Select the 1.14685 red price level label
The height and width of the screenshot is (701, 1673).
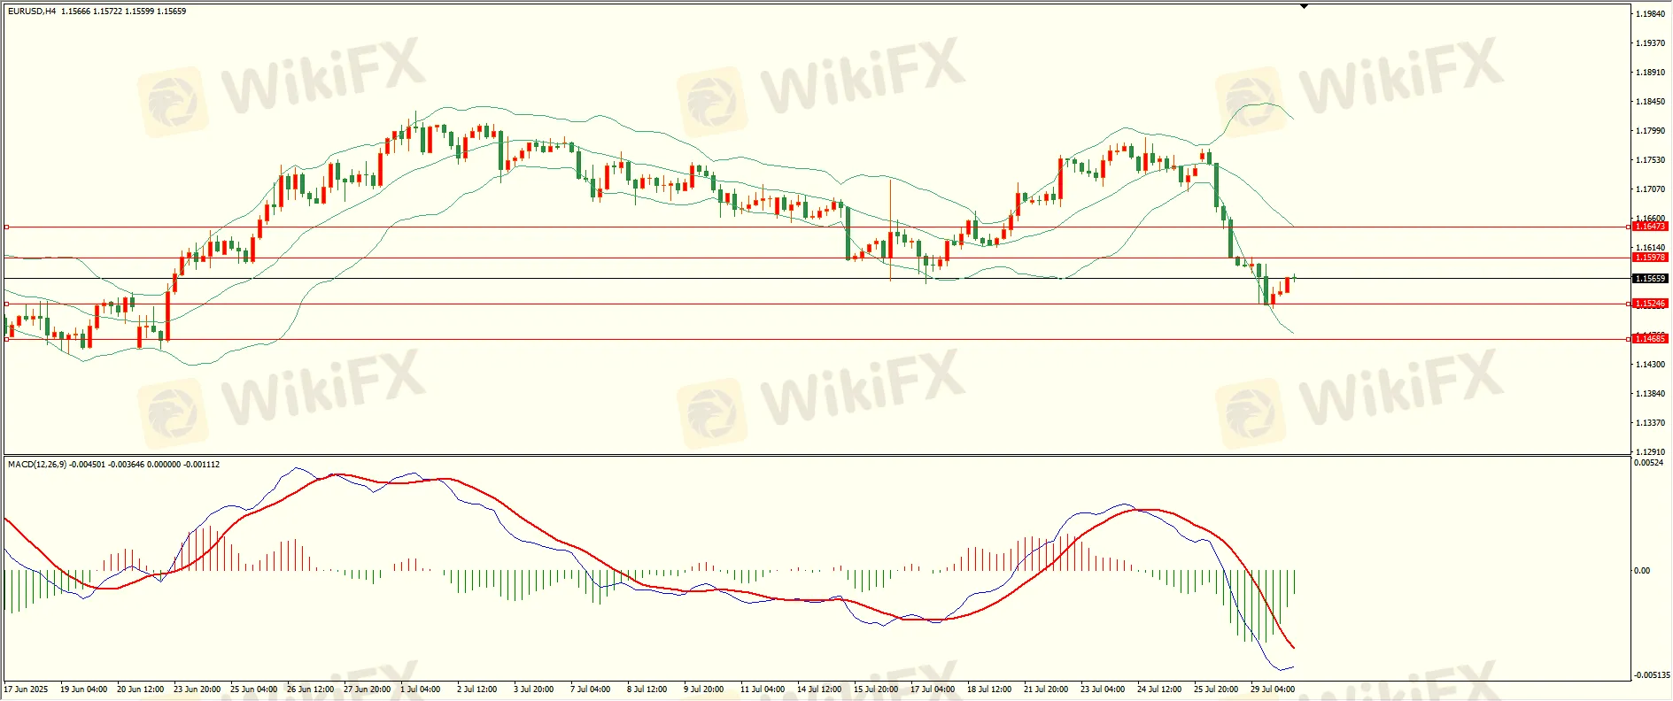1650,339
